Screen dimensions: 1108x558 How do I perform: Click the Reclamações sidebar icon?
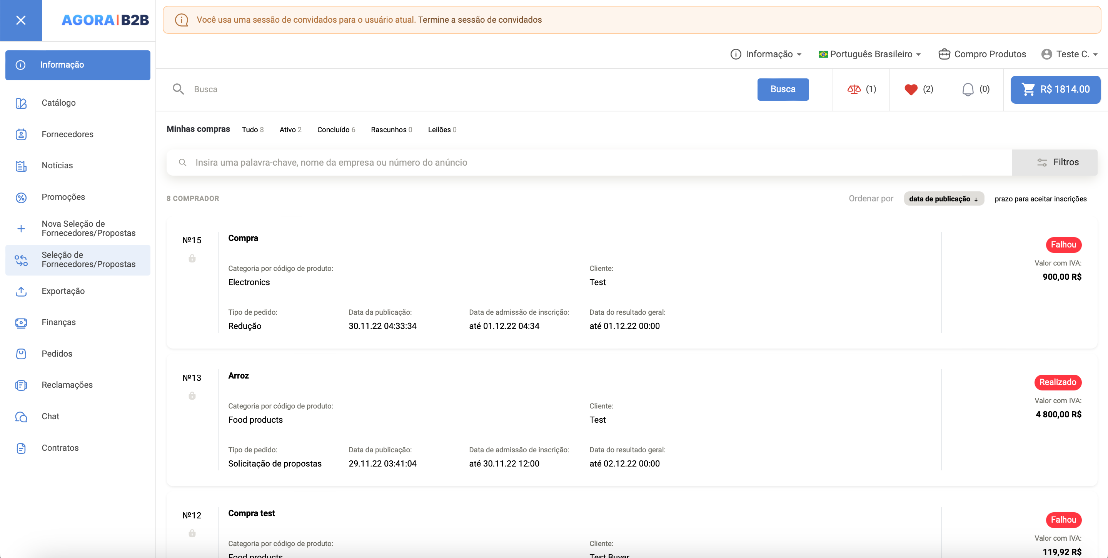tap(21, 384)
